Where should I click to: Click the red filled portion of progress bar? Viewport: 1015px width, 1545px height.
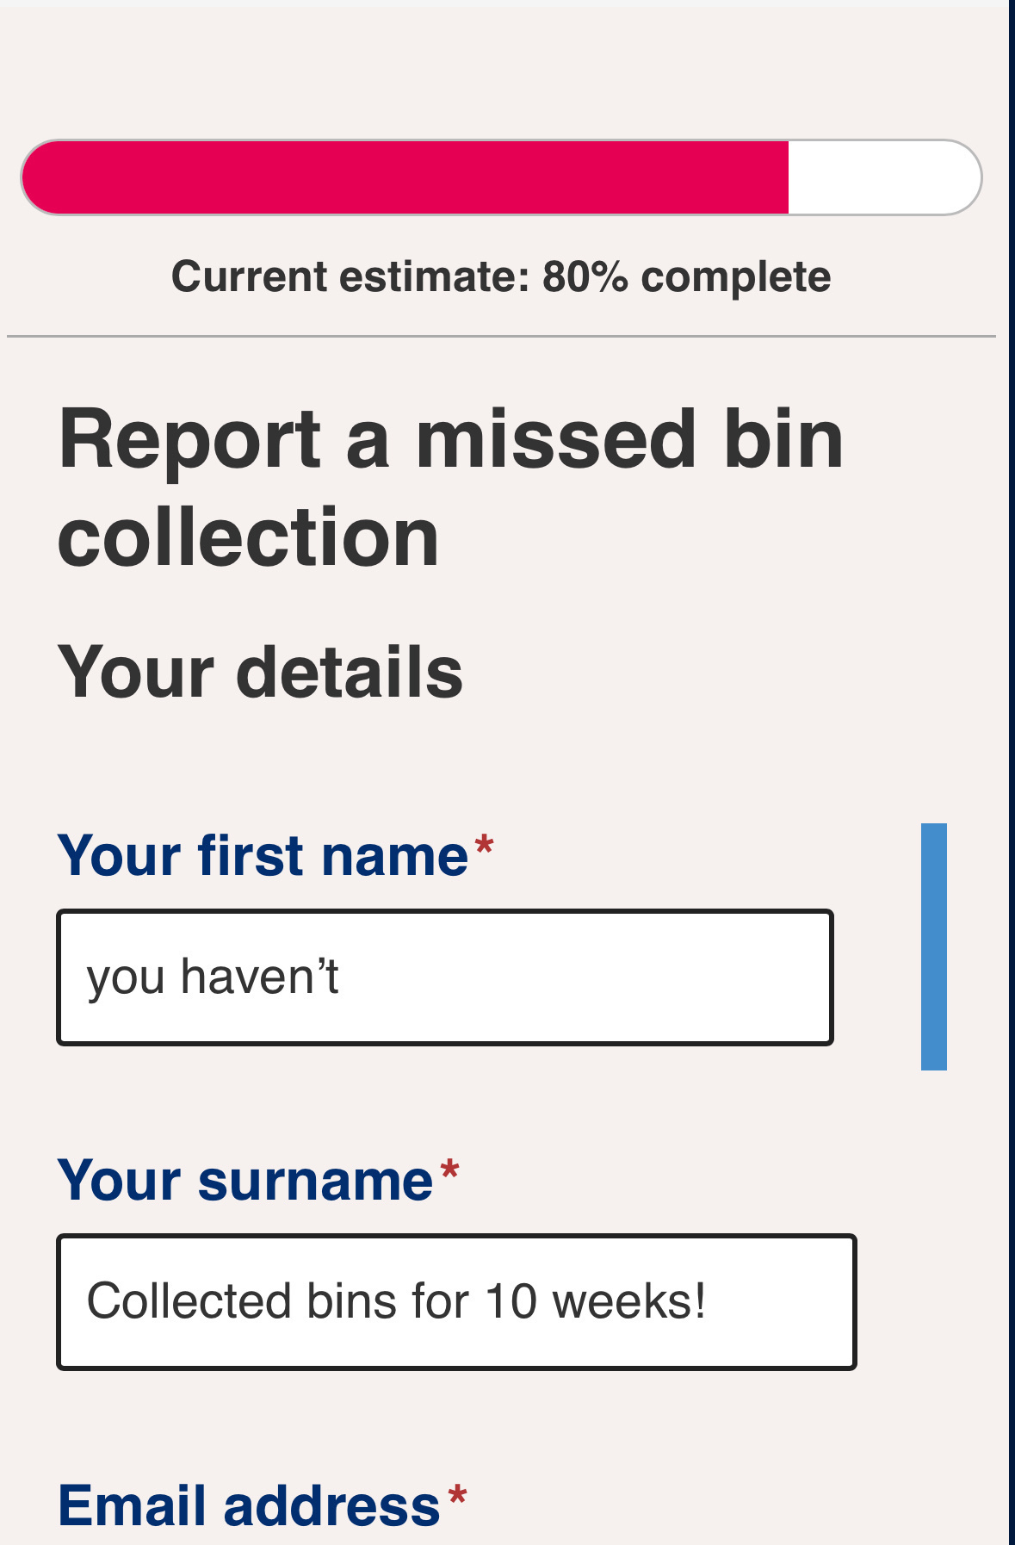click(405, 177)
